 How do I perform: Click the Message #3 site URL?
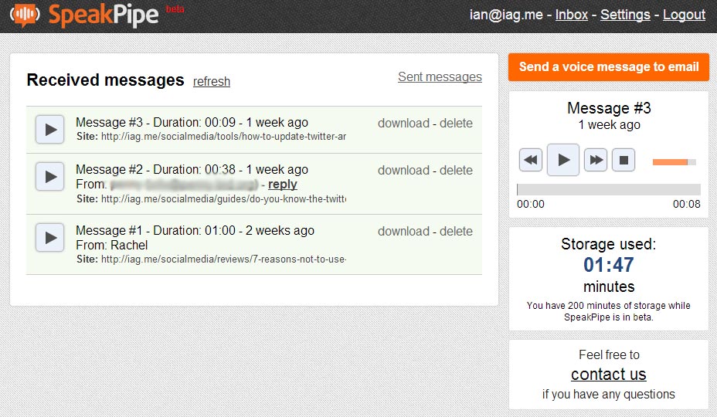(223, 136)
